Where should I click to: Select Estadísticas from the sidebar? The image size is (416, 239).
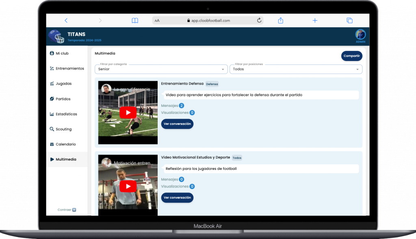(66, 114)
